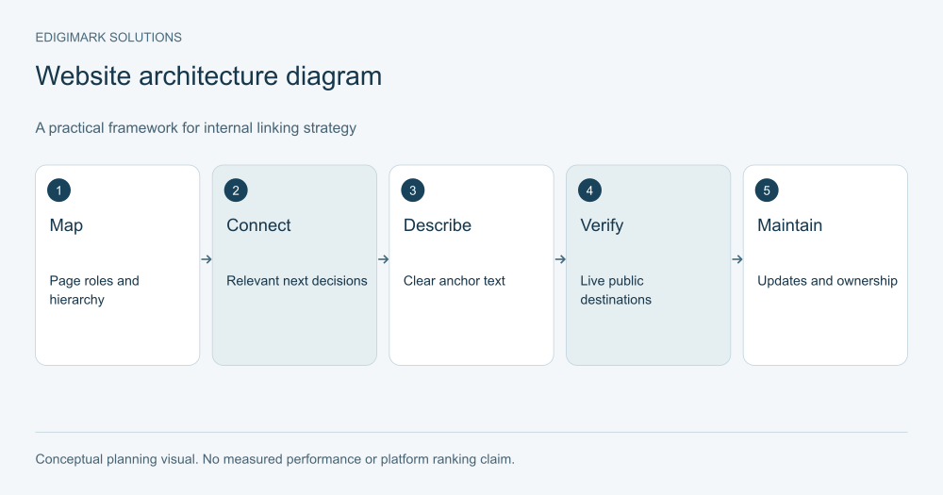Image resolution: width=943 pixels, height=495 pixels.
Task: Click the 'Website architecture diagram' title
Action: click(x=208, y=76)
